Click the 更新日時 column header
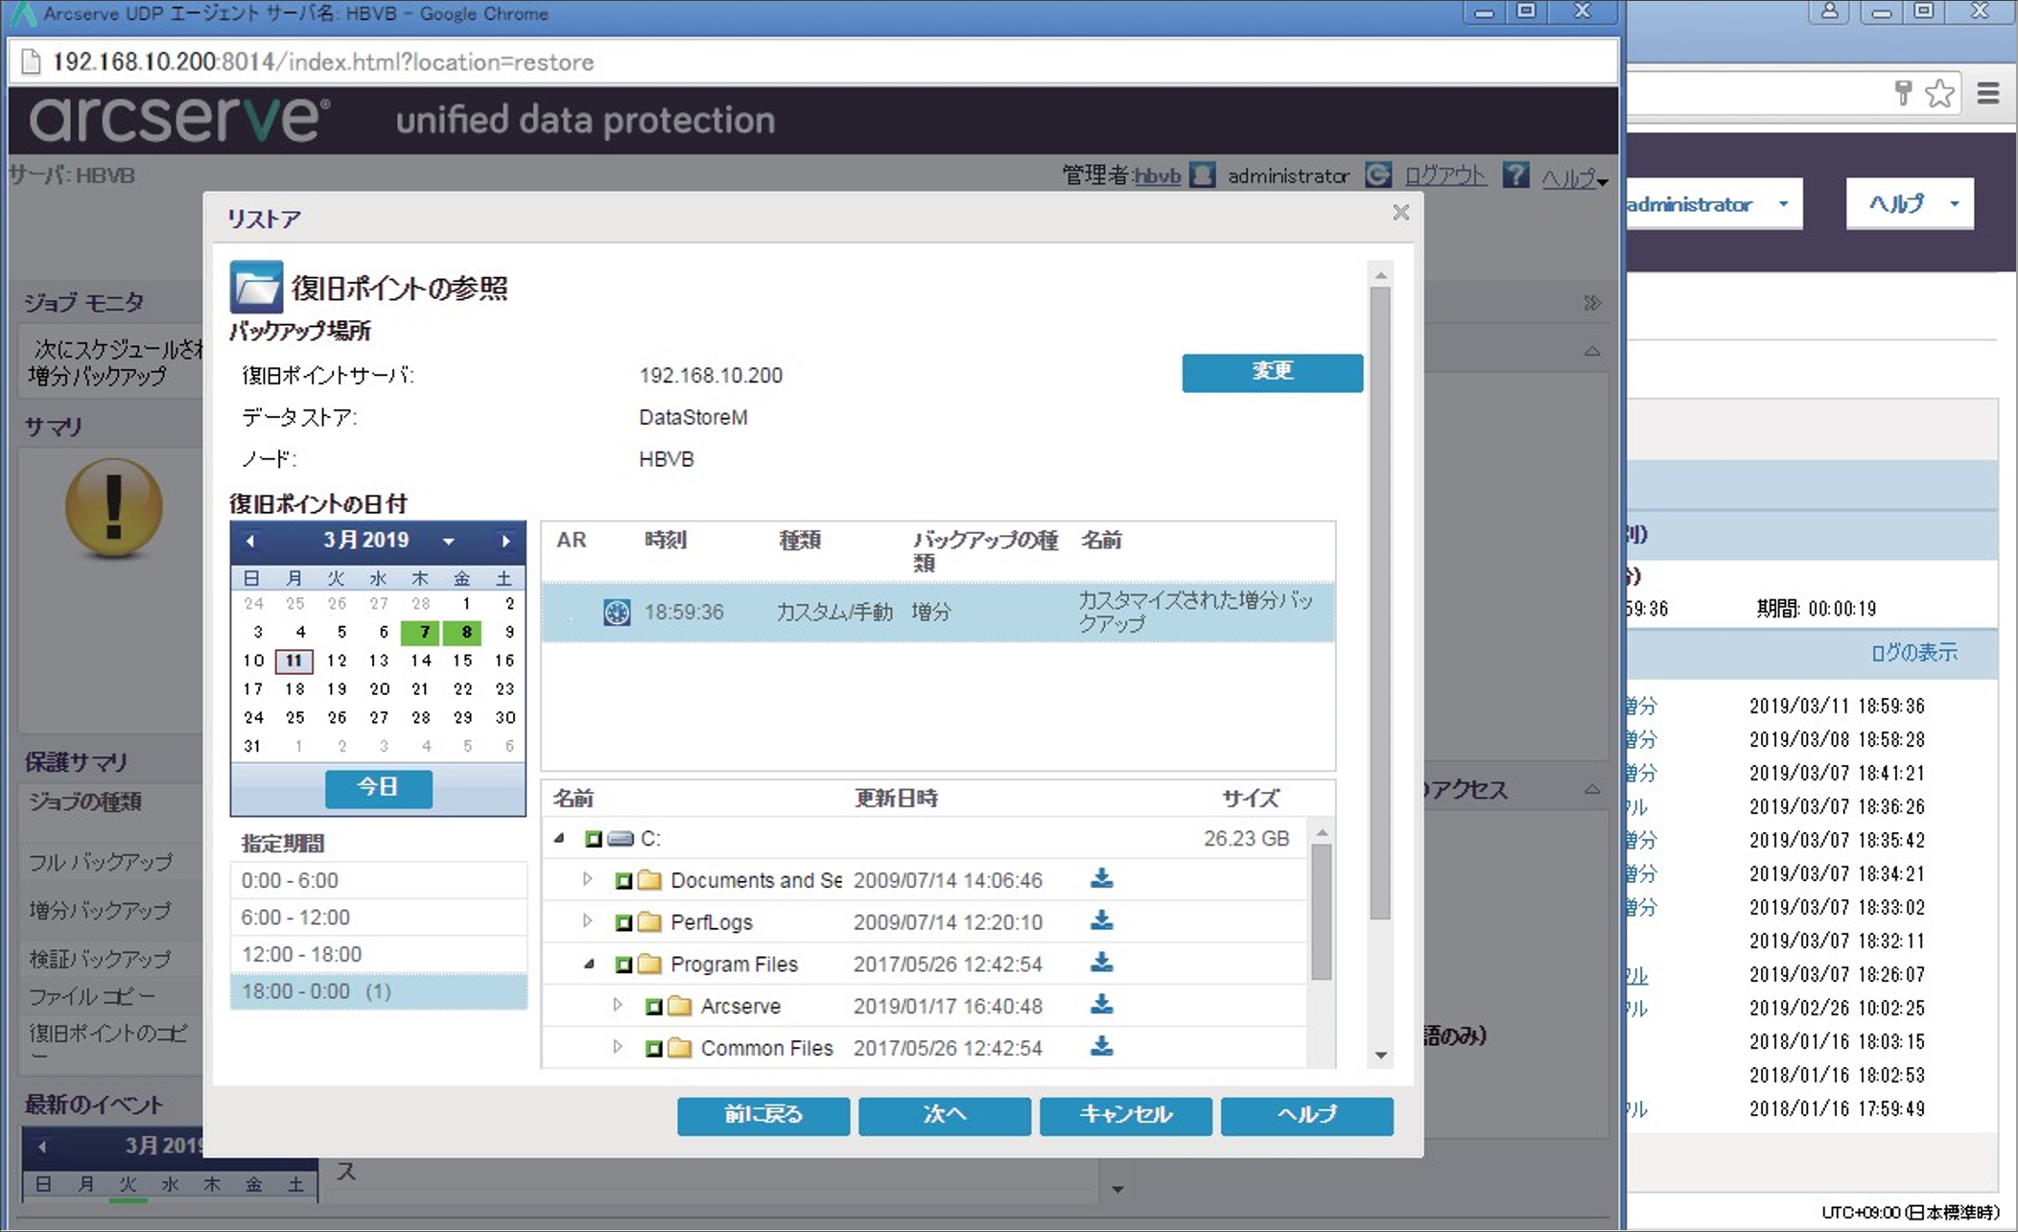The width and height of the screenshot is (2018, 1232). click(896, 798)
